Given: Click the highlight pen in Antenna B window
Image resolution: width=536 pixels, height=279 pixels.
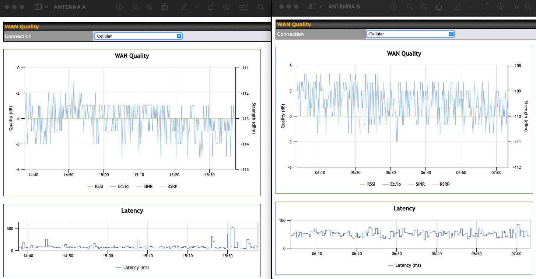Looking at the screenshot, I should point(458,7).
